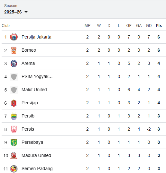Click the Persebaya green crest

pos(14,142)
